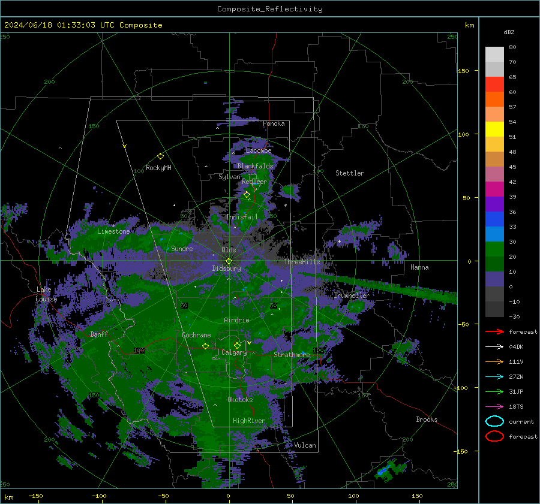Click the 'Vulcan' map label

point(305,445)
